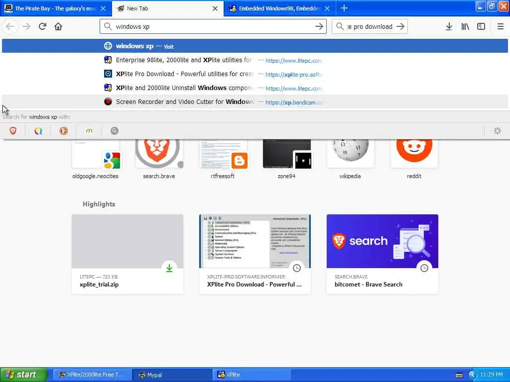Open the oldgoogle.neocities top site

pyautogui.click(x=95, y=159)
